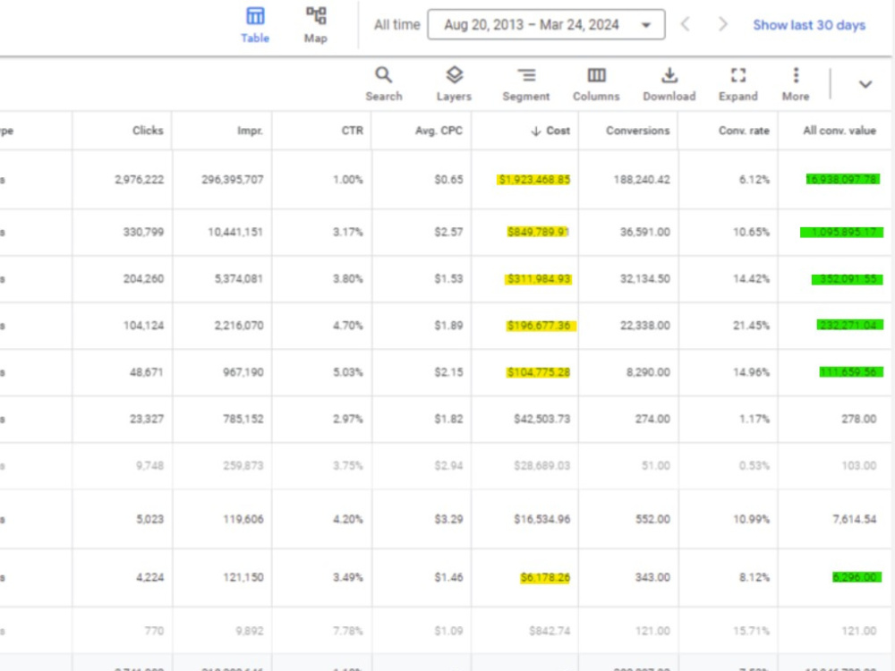Click the green 6,296.00 conv. value
The image size is (895, 671).
point(857,578)
